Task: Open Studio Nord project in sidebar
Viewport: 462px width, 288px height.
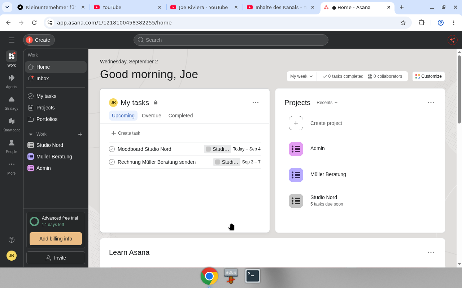Action: pyautogui.click(x=56, y=145)
